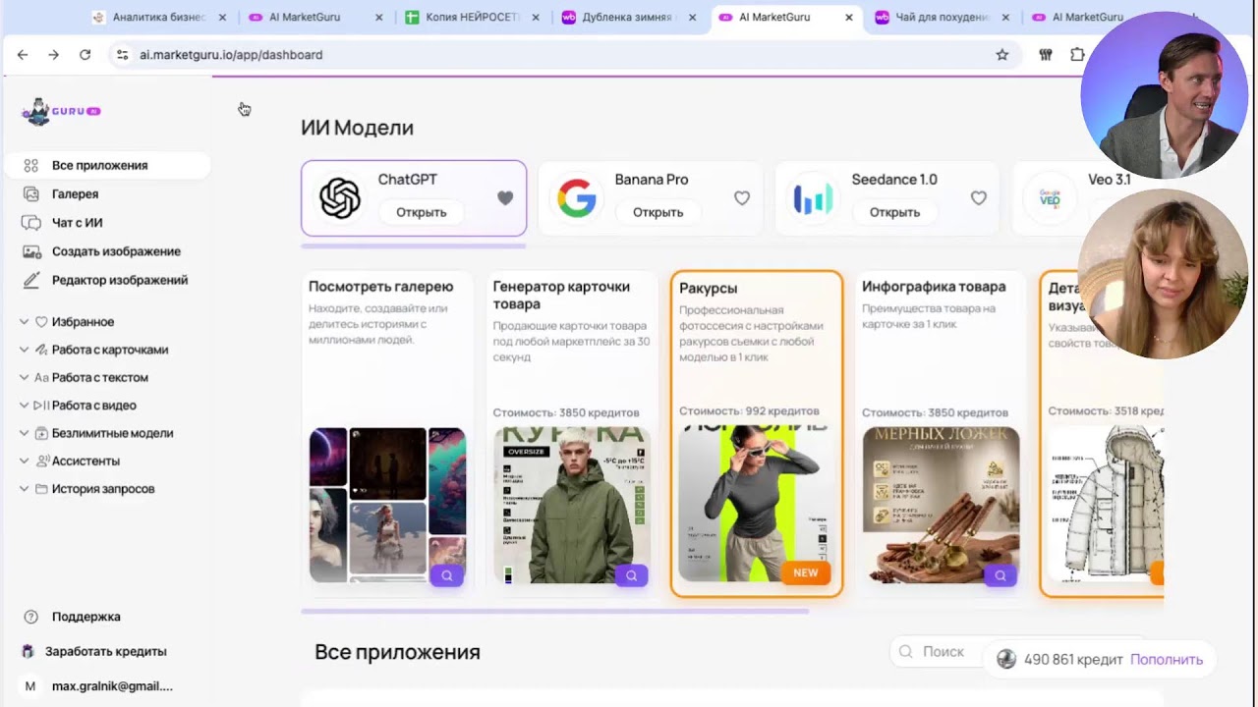Switch to the Дубленка зимняя browser tab

630,18
